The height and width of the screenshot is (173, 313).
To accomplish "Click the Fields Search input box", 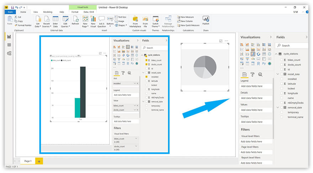I will tap(291, 46).
